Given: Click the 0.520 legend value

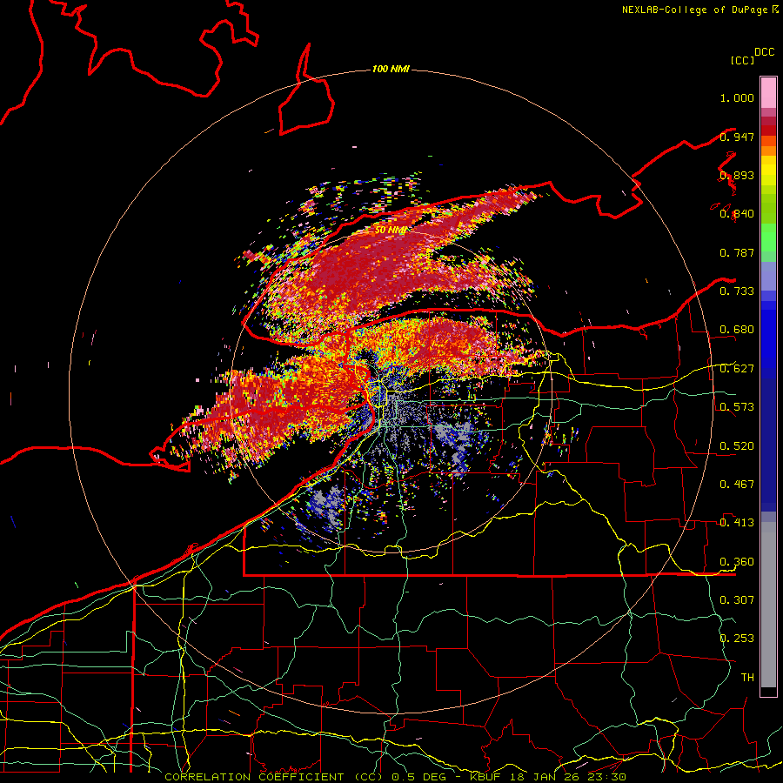Looking at the screenshot, I should coord(737,446).
